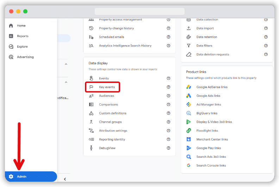Open help for Property change history
The image size is (279, 187).
coord(168,28)
